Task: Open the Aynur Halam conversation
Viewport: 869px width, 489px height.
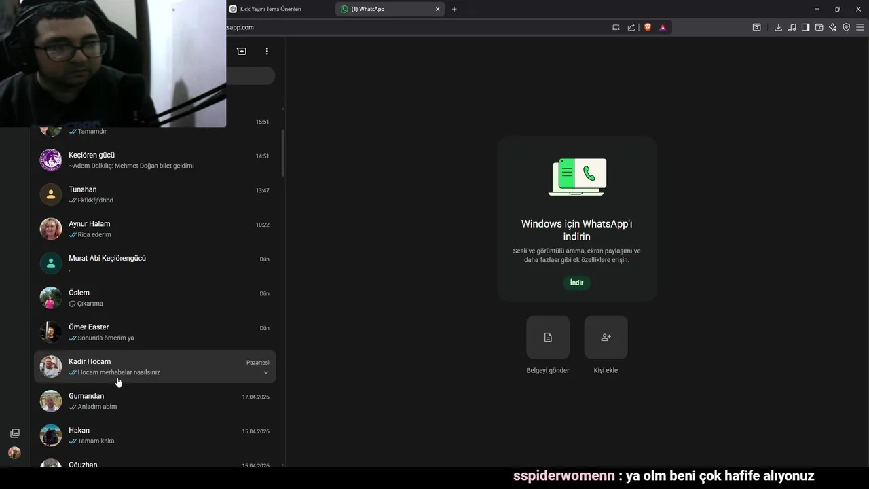Action: pos(155,229)
